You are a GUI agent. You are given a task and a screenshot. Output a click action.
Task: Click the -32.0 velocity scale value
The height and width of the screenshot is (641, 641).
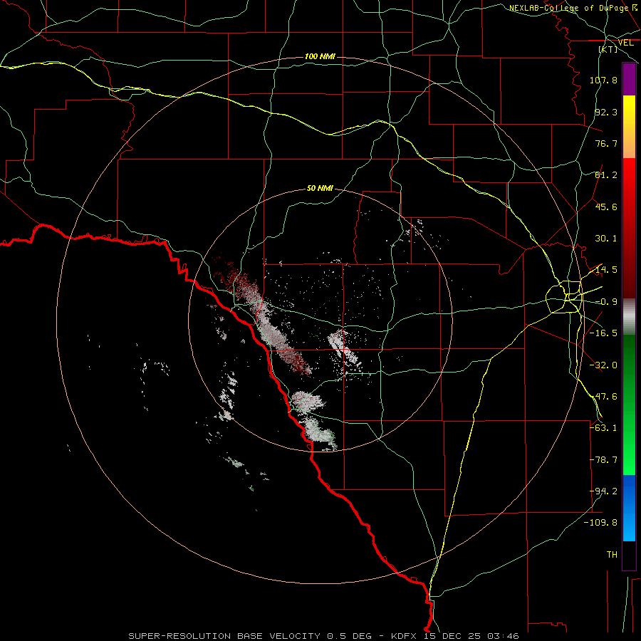click(x=603, y=365)
